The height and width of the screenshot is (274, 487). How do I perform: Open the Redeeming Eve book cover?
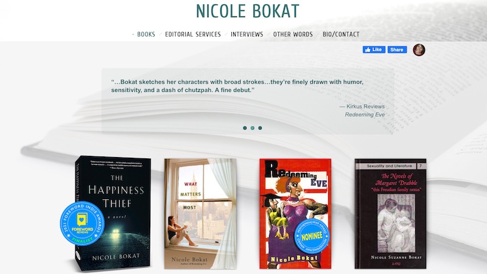(295, 214)
